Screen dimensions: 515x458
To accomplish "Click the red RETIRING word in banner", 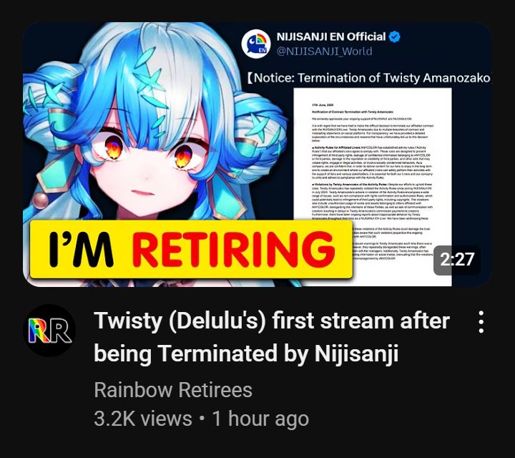I will [234, 249].
